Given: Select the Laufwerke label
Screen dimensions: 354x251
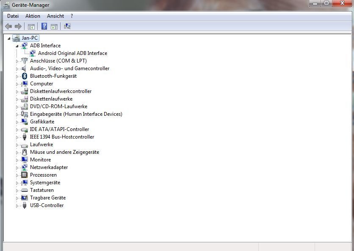Looking at the screenshot, I should (41, 145).
